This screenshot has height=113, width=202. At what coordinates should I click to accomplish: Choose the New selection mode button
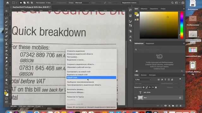coord(21,3)
